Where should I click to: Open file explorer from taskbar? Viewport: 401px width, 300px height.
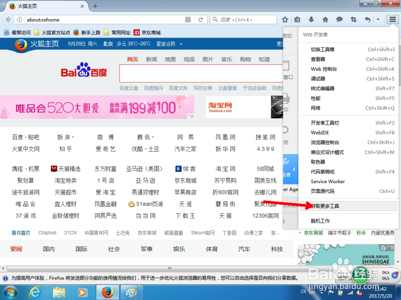pos(59,292)
